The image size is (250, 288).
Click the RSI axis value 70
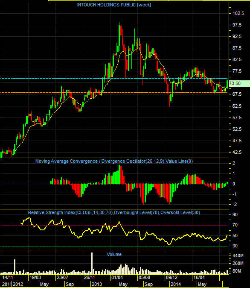(235, 225)
